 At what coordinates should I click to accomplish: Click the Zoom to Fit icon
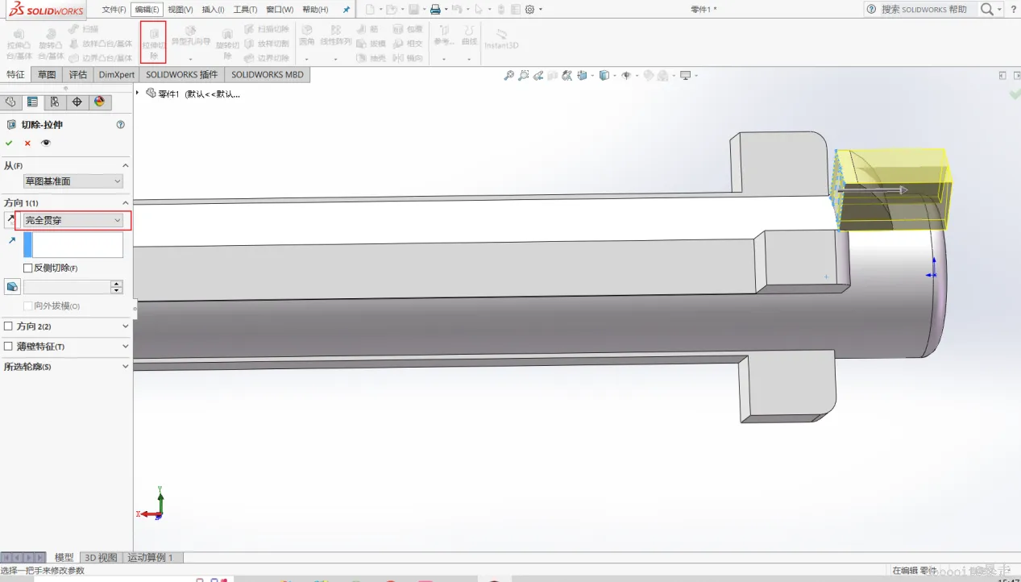508,76
